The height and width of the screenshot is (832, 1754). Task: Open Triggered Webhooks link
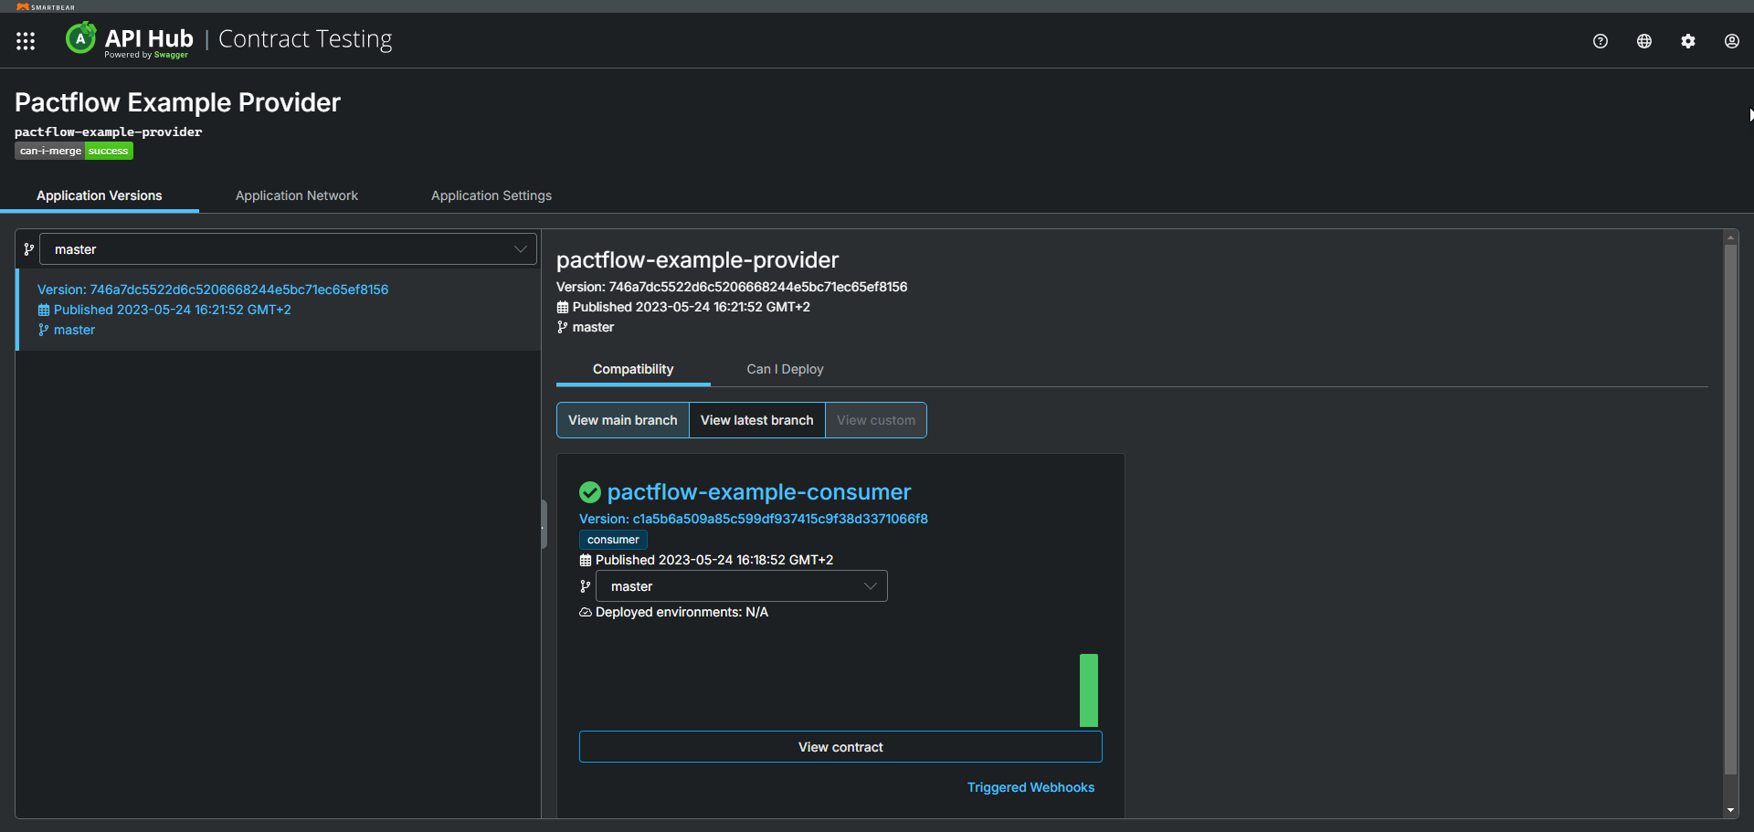pyautogui.click(x=1030, y=787)
